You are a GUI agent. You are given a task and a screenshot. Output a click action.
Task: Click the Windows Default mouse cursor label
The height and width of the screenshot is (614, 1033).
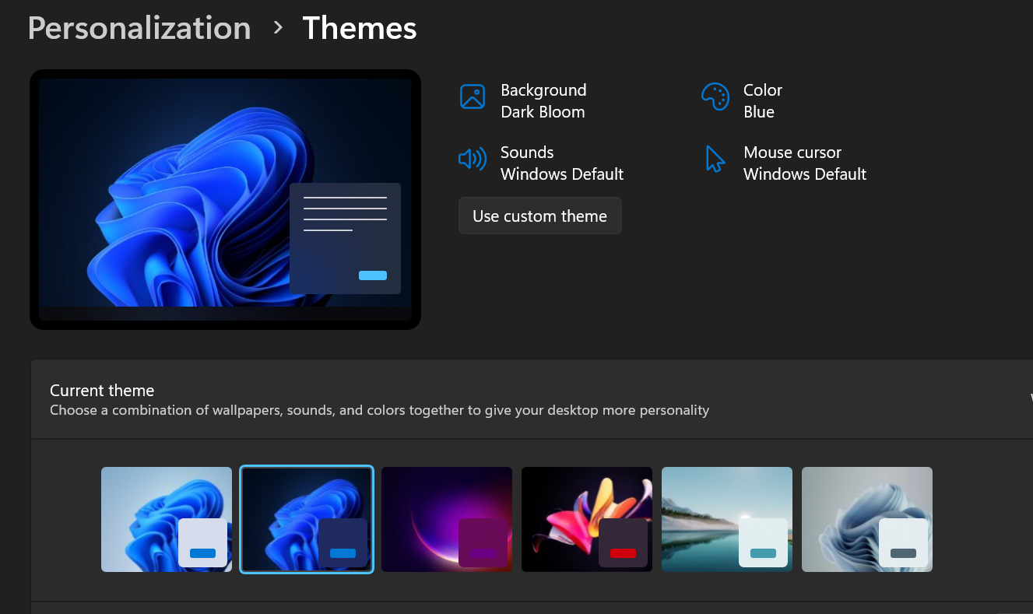coord(805,174)
